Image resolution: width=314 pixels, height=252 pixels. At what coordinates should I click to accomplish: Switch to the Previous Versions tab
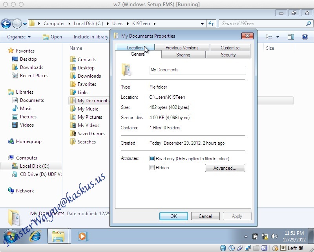click(182, 48)
